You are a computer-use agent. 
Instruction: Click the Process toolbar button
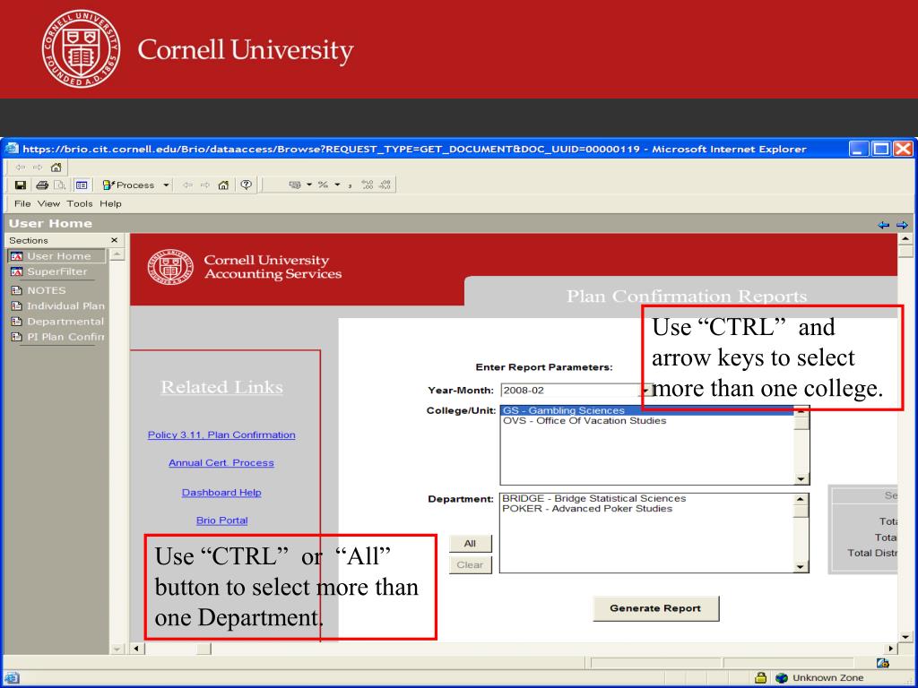click(129, 185)
